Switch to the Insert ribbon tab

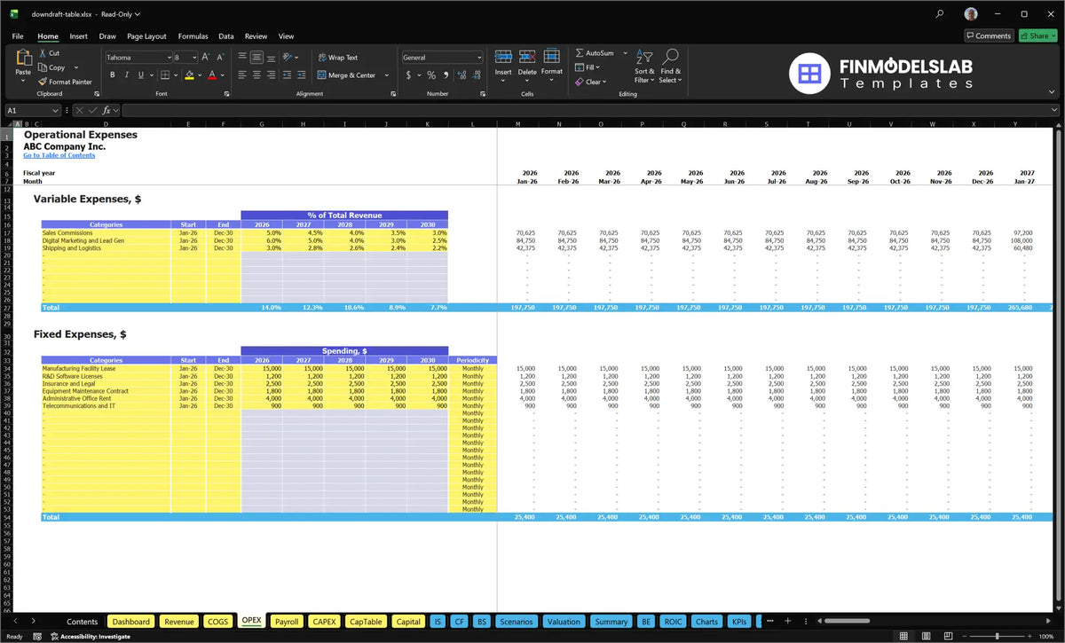[79, 36]
